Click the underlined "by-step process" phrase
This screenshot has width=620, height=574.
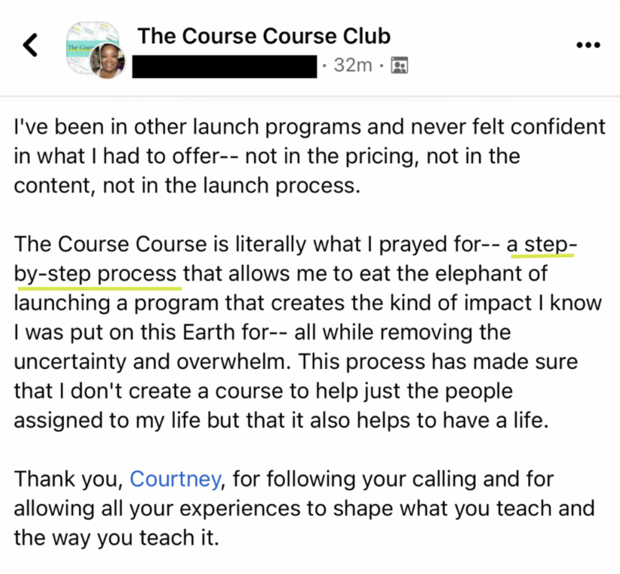(x=95, y=274)
